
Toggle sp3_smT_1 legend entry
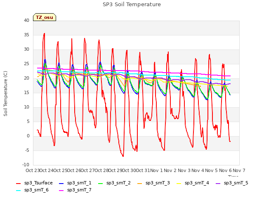(75, 183)
